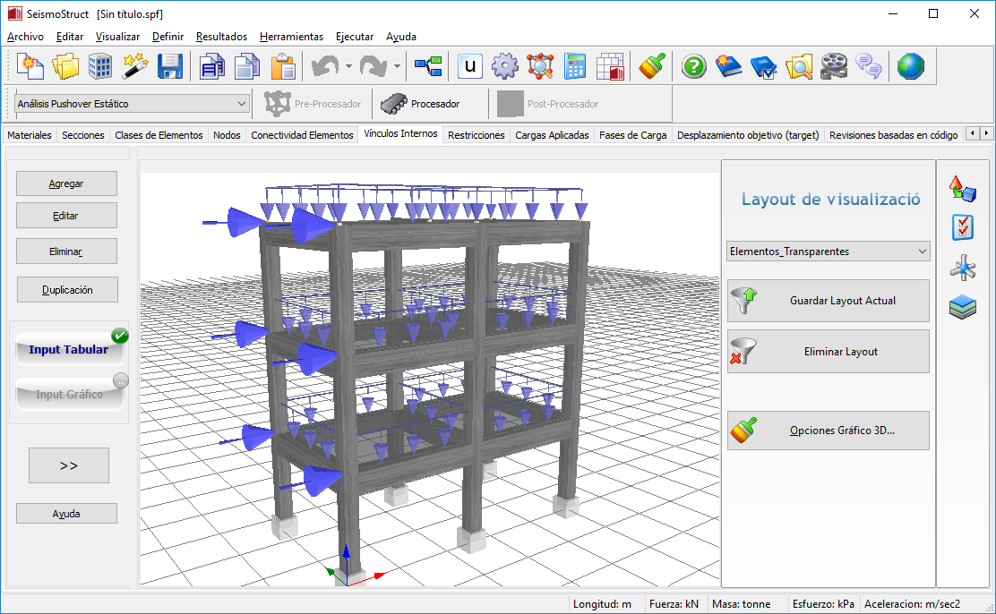Expand the Elementos_Transparentes layout dropdown

[923, 252]
